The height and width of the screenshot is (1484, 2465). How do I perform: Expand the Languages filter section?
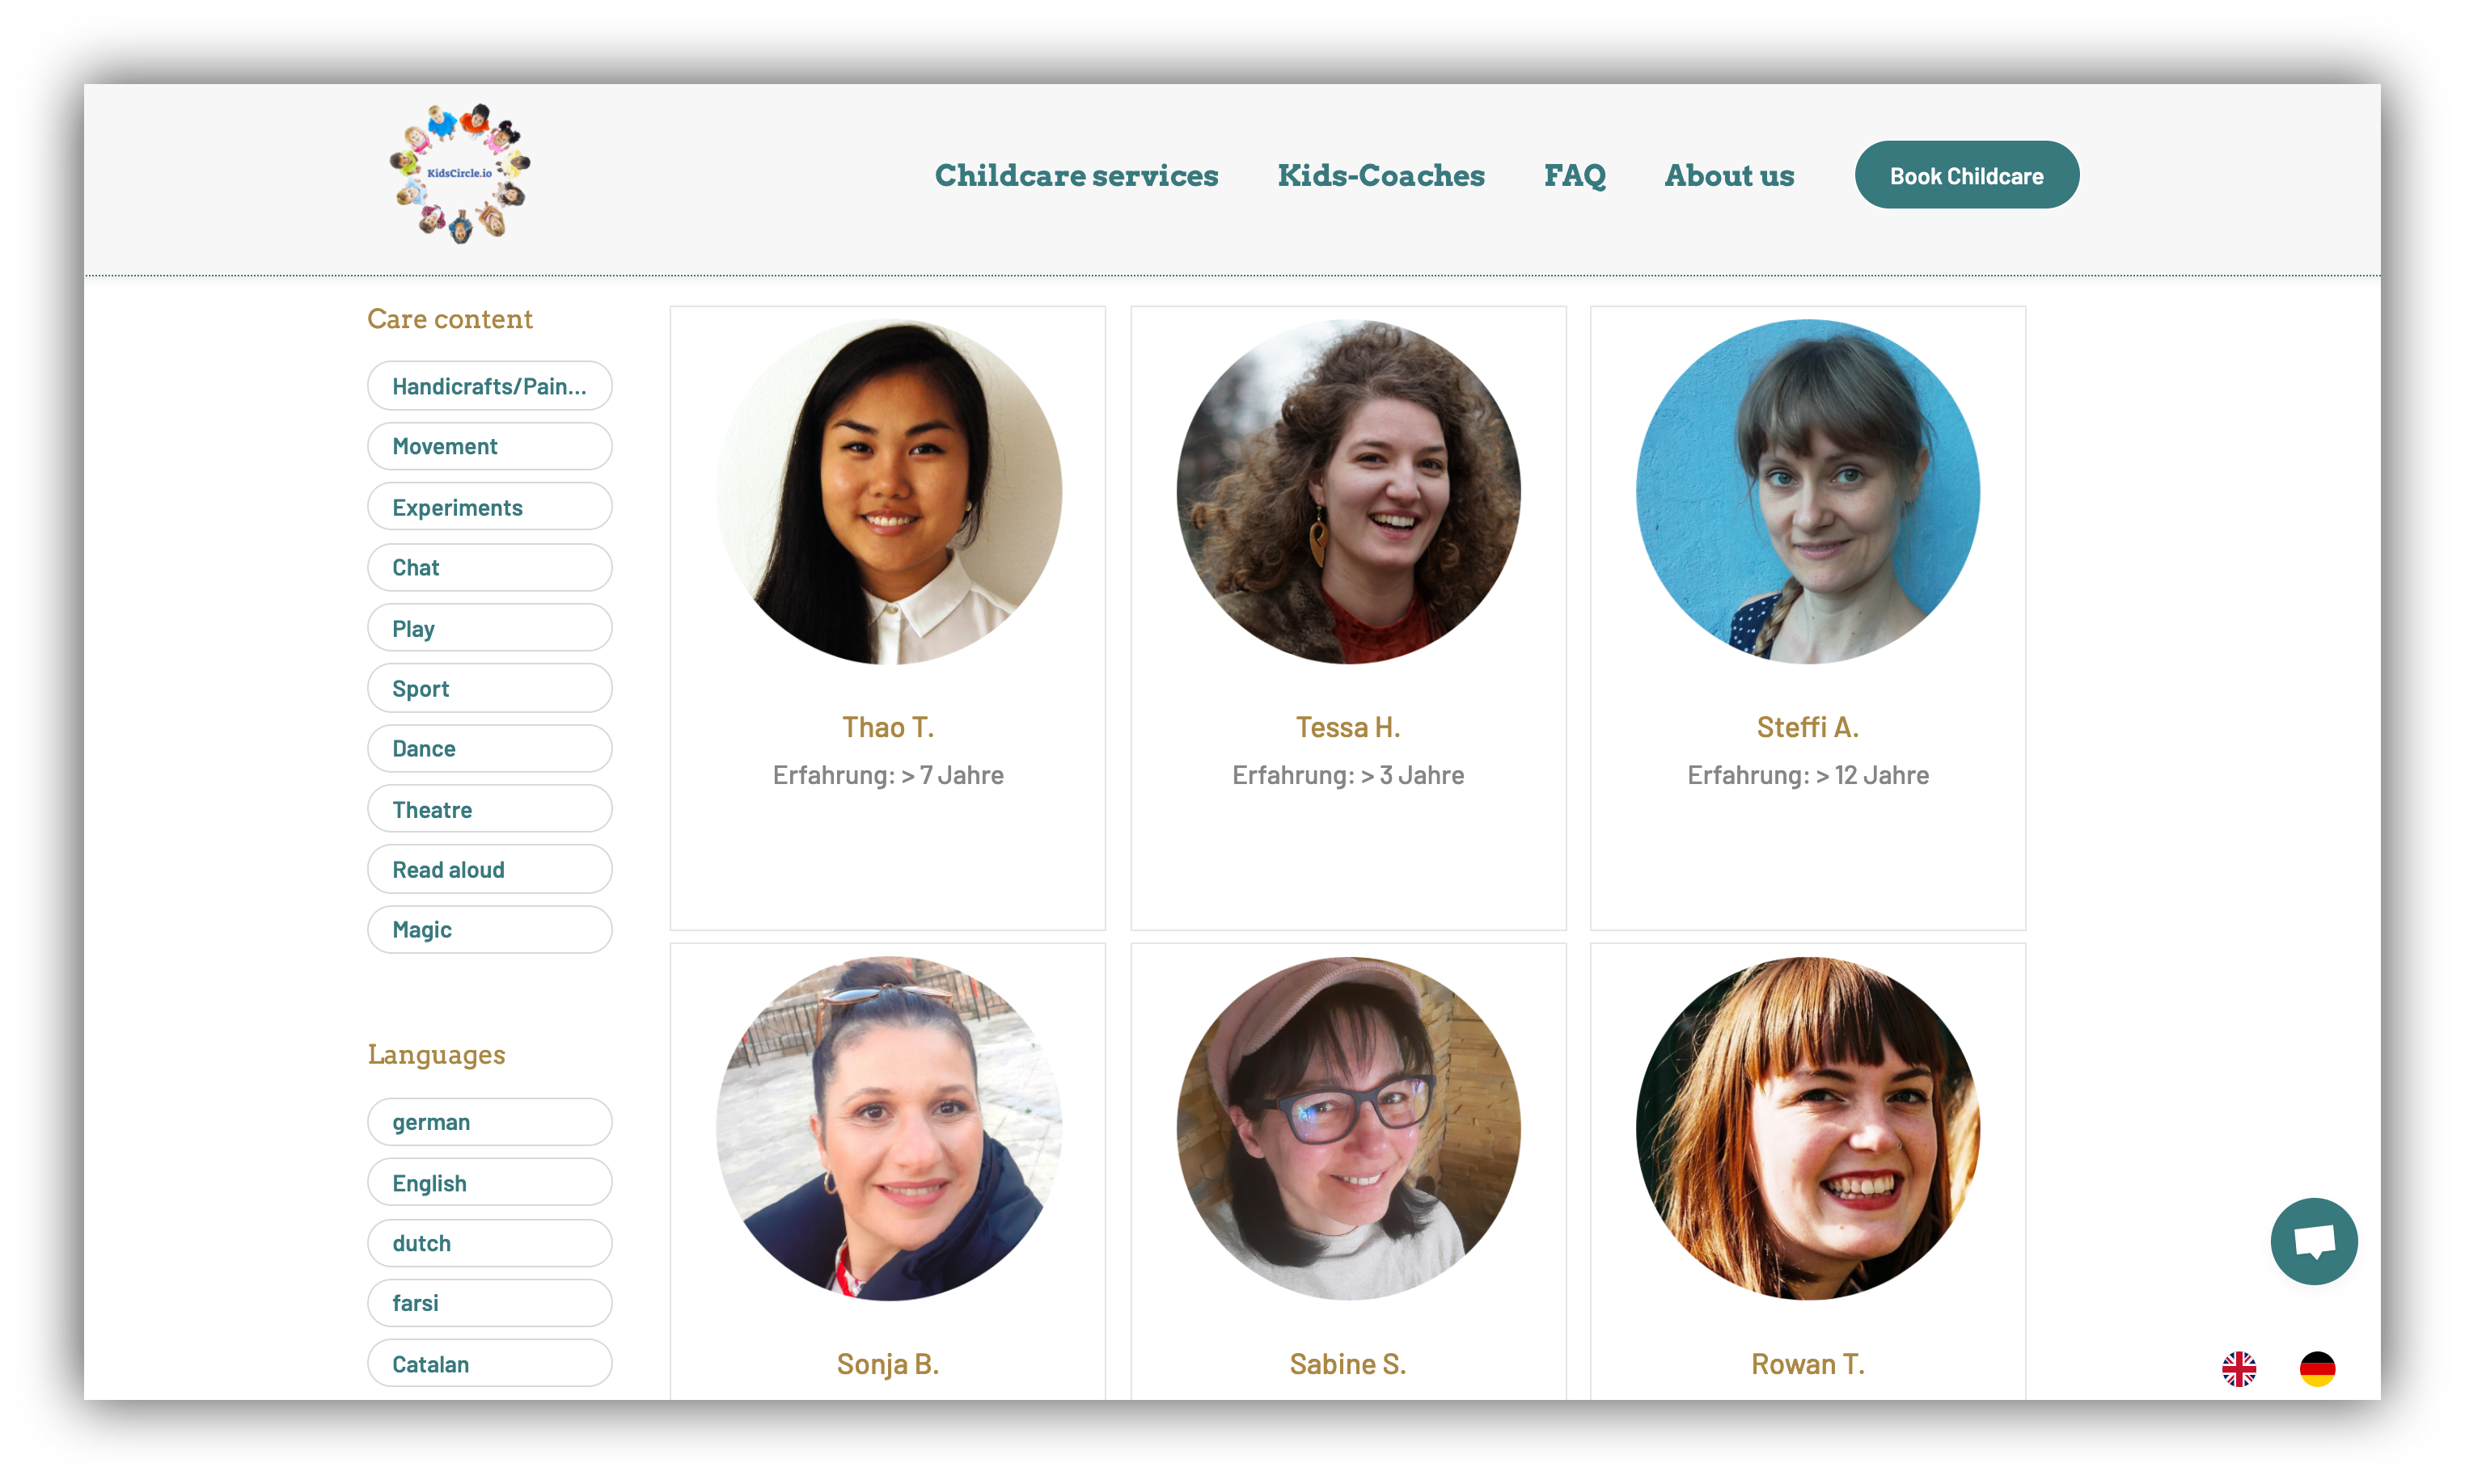[435, 1056]
